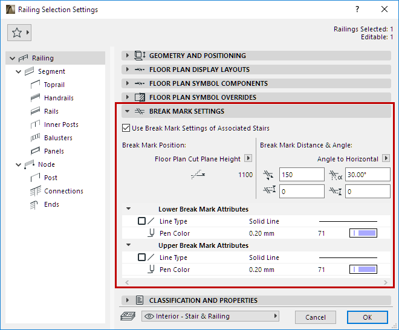Toggle Upper Break Mark Line Type box
Viewport: 399px width, 330px height.
coord(141,257)
